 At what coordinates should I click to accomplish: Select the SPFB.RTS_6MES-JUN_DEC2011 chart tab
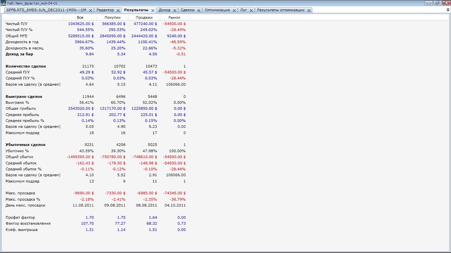(46, 10)
